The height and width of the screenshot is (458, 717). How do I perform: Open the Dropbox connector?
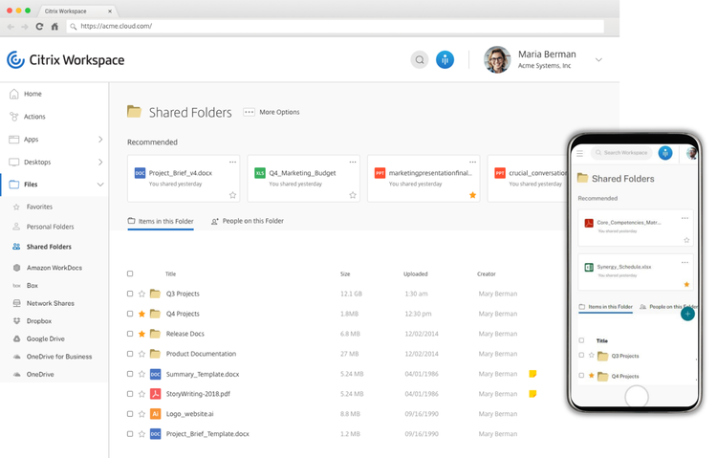point(39,321)
